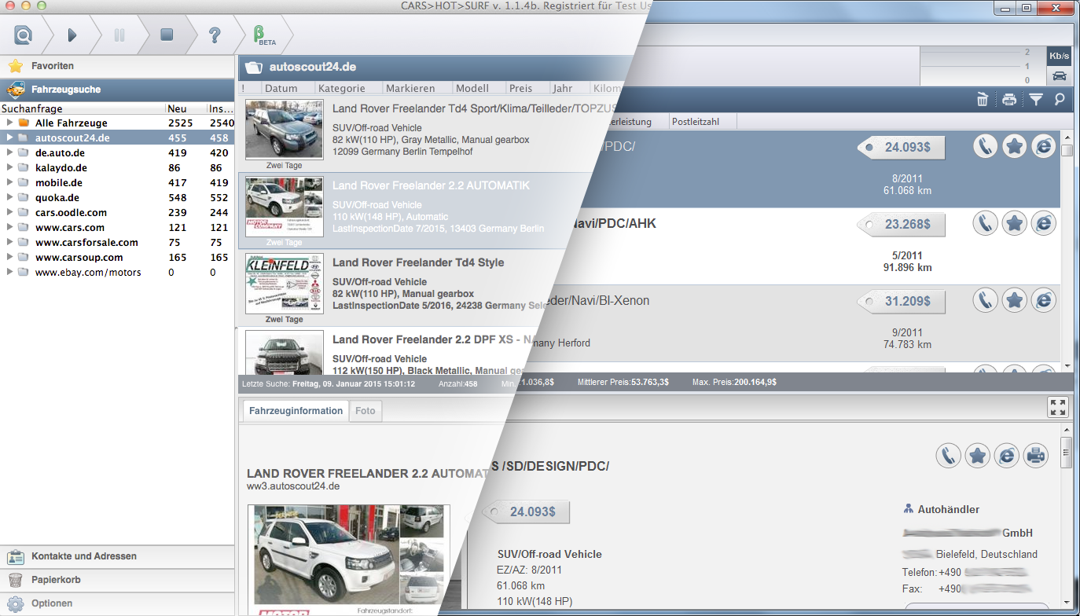Print the vehicle details with the printer icon
1080x616 pixels.
(x=1036, y=455)
